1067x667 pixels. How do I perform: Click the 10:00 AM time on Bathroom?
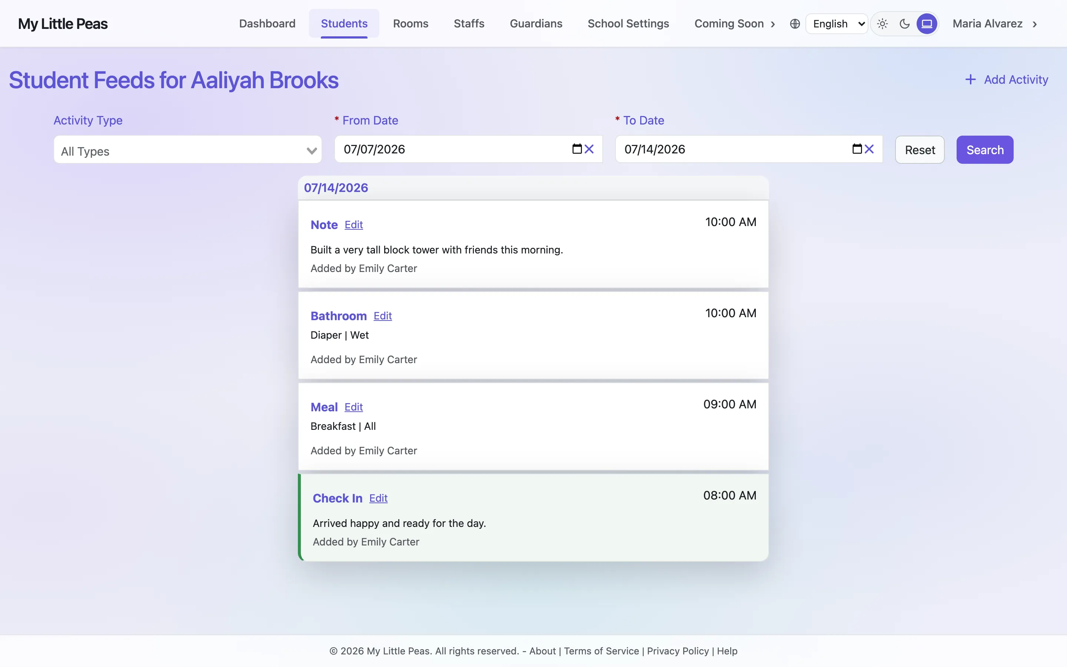pos(731,313)
